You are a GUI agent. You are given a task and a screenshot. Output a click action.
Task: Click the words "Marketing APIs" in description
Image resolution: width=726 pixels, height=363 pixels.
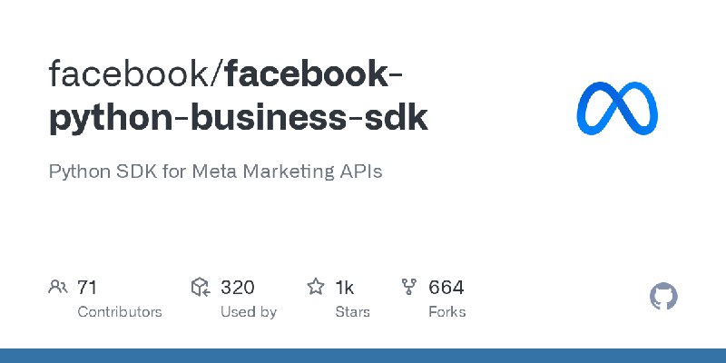312,172
